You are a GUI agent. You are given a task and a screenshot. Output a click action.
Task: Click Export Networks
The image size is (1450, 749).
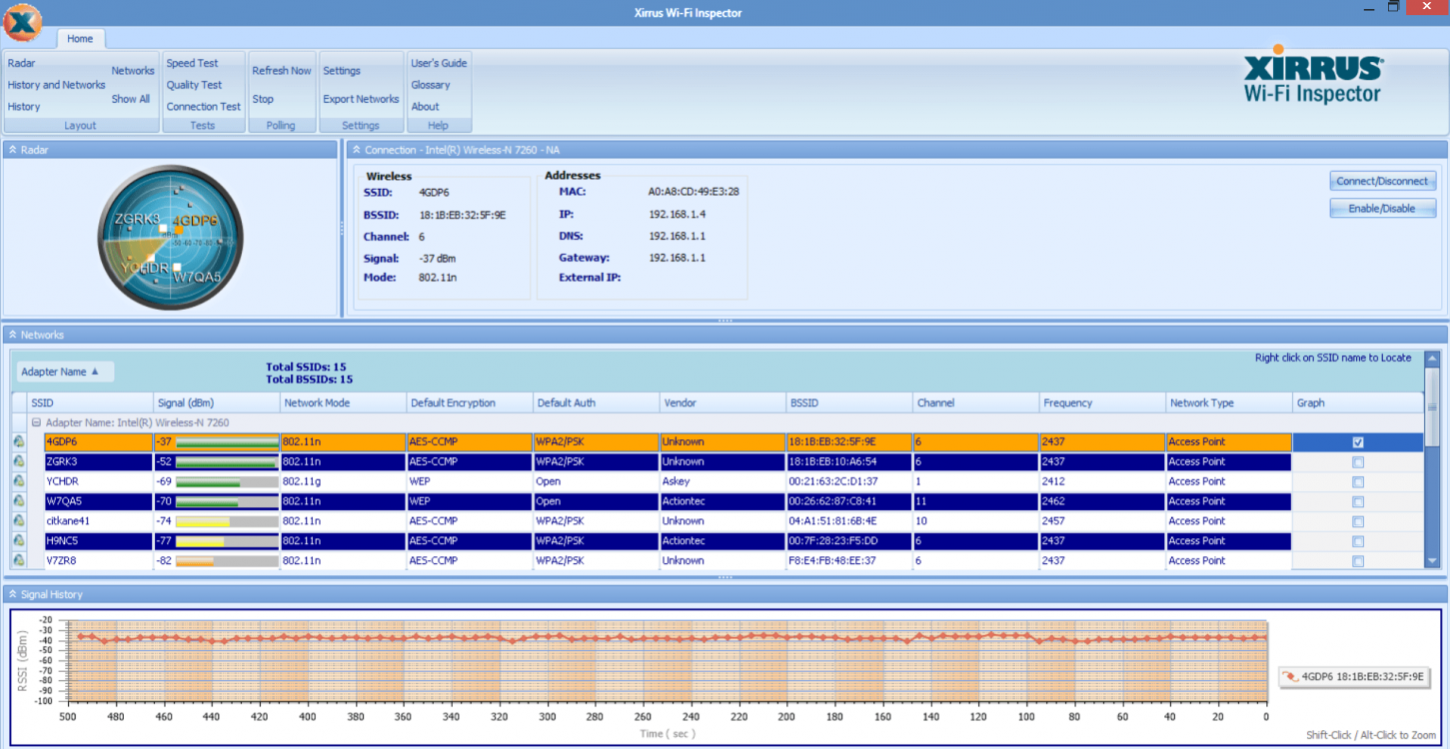pyautogui.click(x=361, y=99)
